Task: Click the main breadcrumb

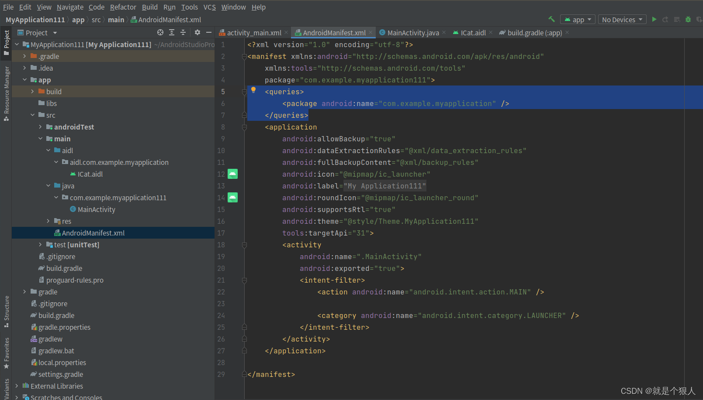Action: point(116,20)
